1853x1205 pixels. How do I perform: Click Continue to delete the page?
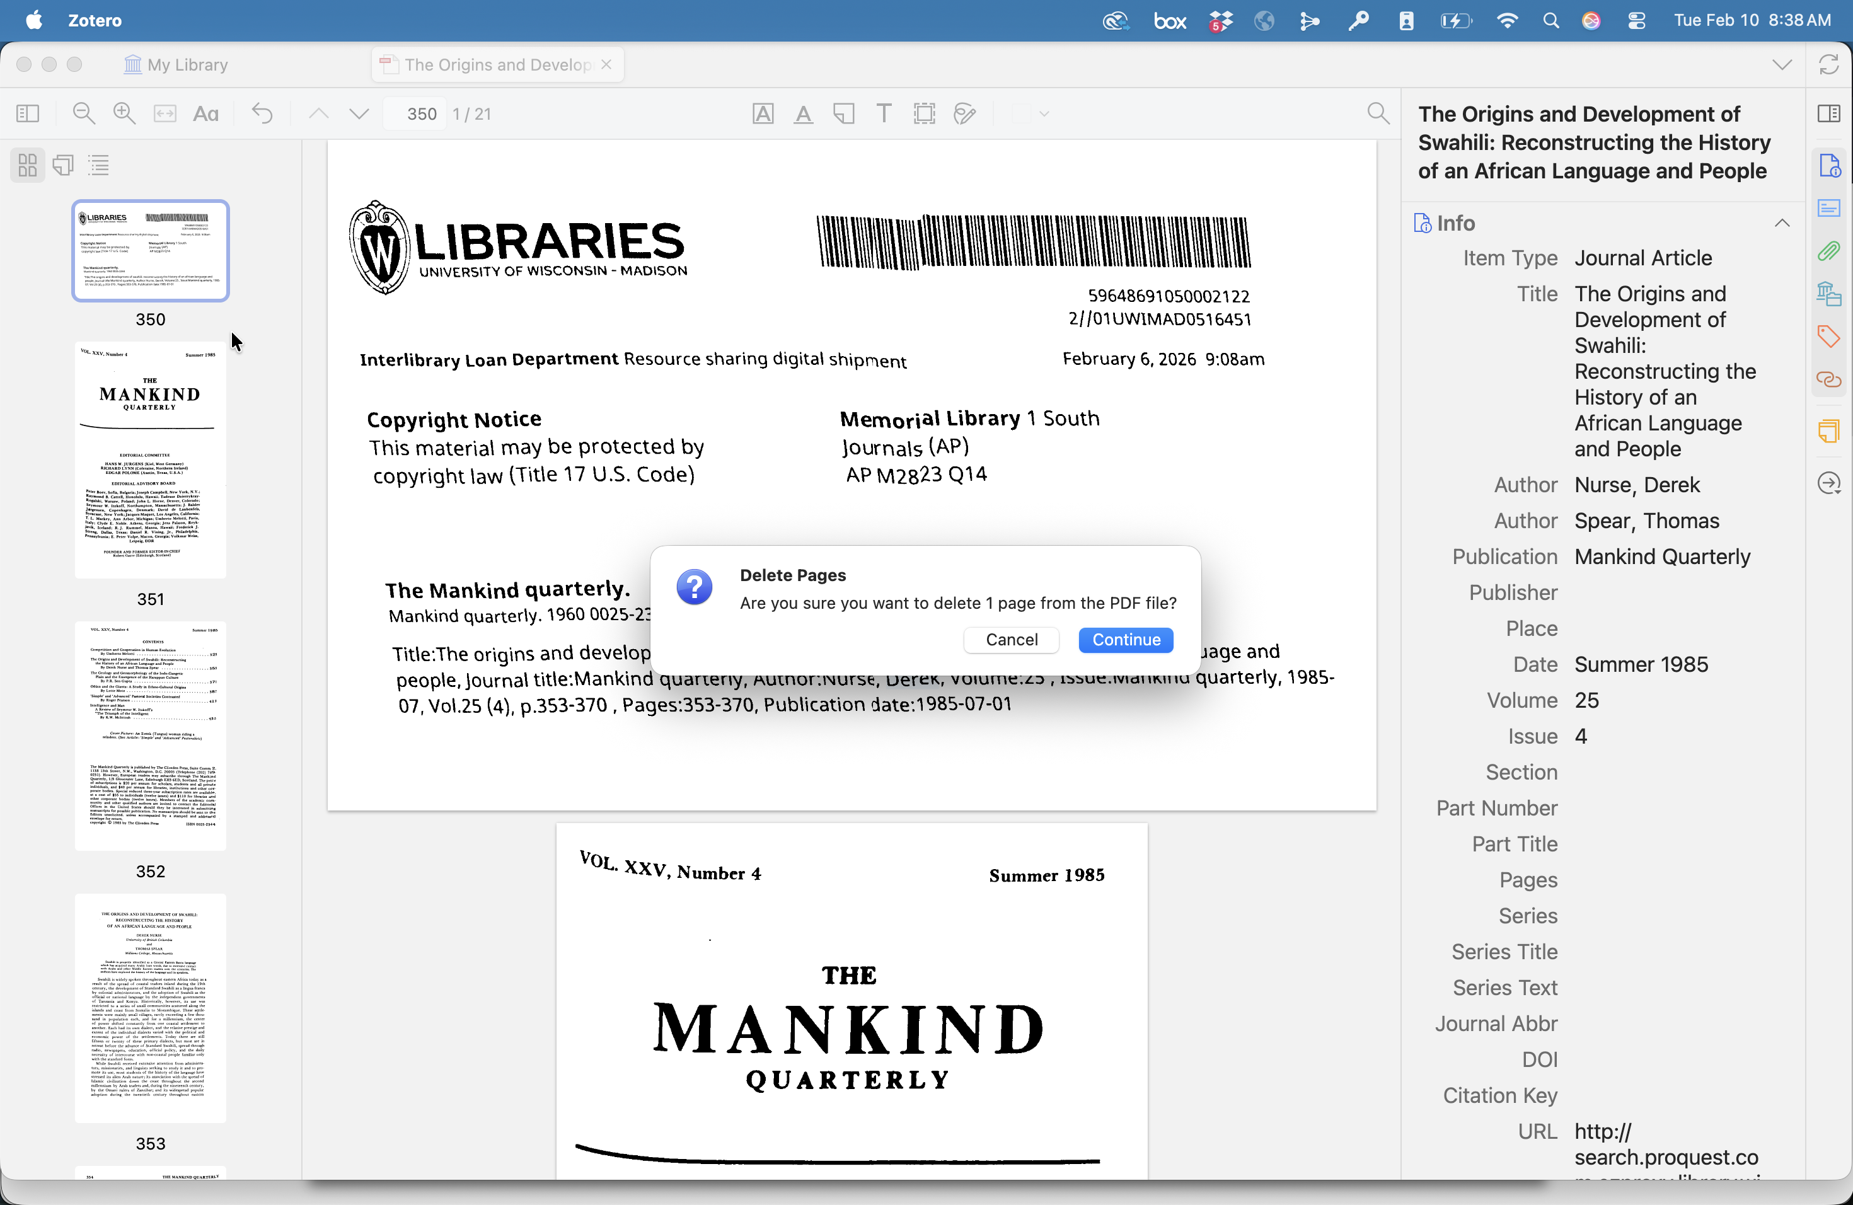tap(1125, 639)
